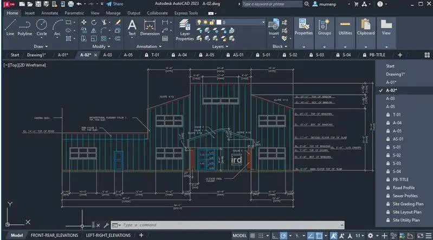Screen dimensions: 433x240
Task: Switch to the Annotate ribbon tab
Action: (x=50, y=13)
